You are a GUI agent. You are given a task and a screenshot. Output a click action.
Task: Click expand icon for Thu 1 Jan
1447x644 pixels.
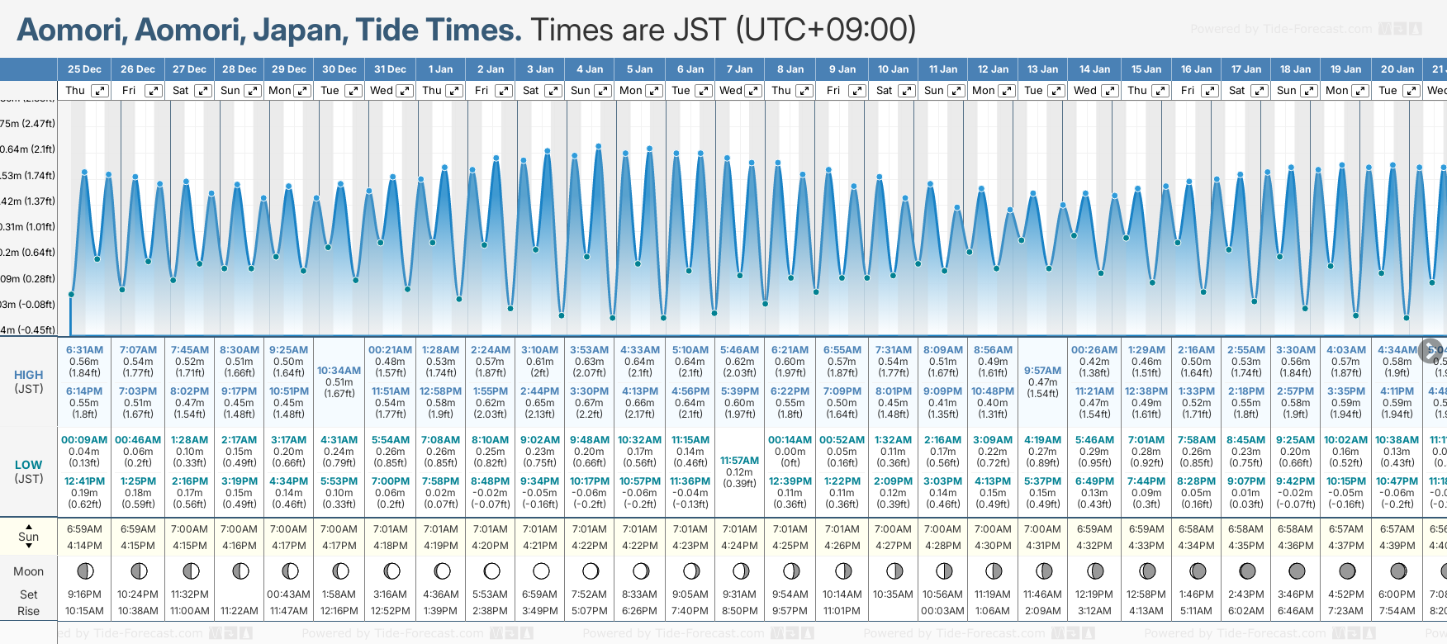[x=454, y=91]
